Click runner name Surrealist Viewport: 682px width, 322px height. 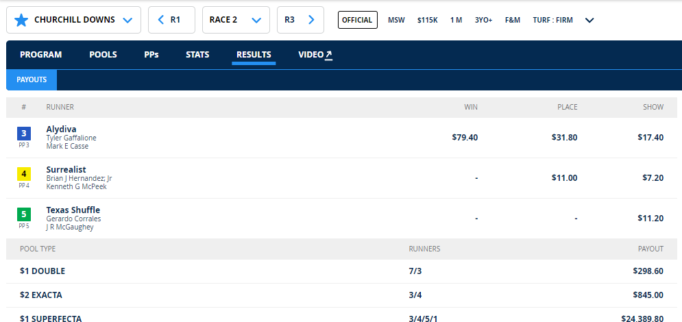pyautogui.click(x=66, y=169)
